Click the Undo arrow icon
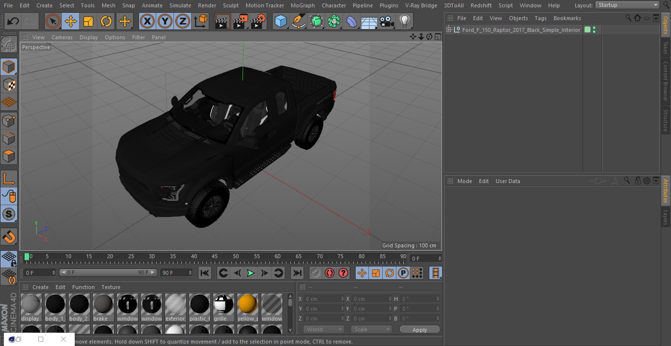The image size is (671, 346). [x=13, y=21]
